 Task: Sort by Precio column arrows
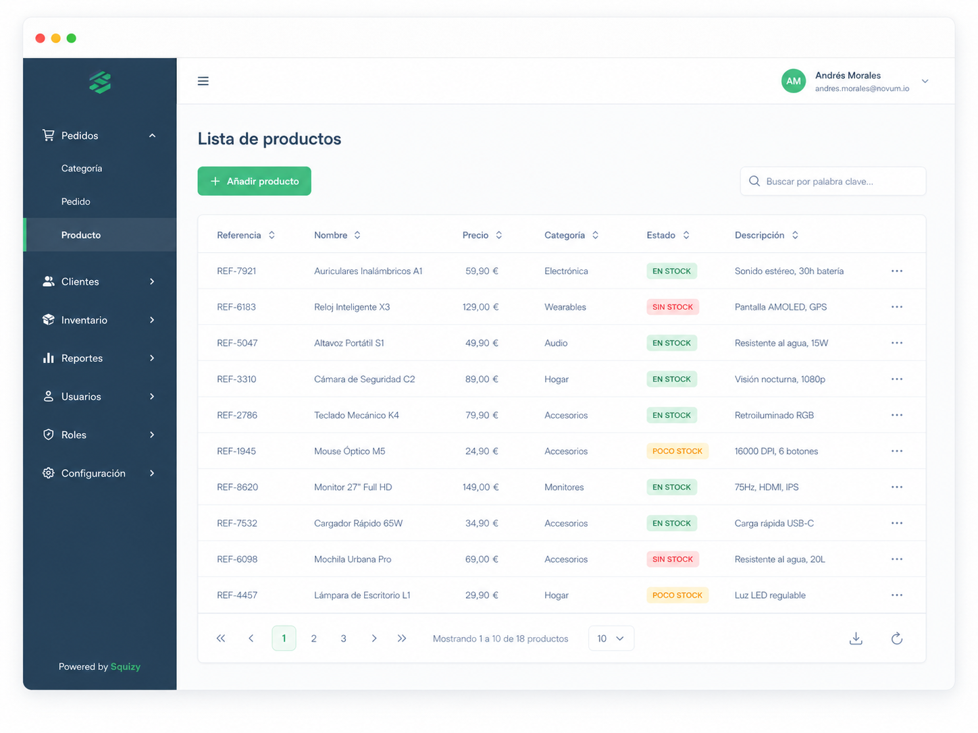tap(499, 235)
